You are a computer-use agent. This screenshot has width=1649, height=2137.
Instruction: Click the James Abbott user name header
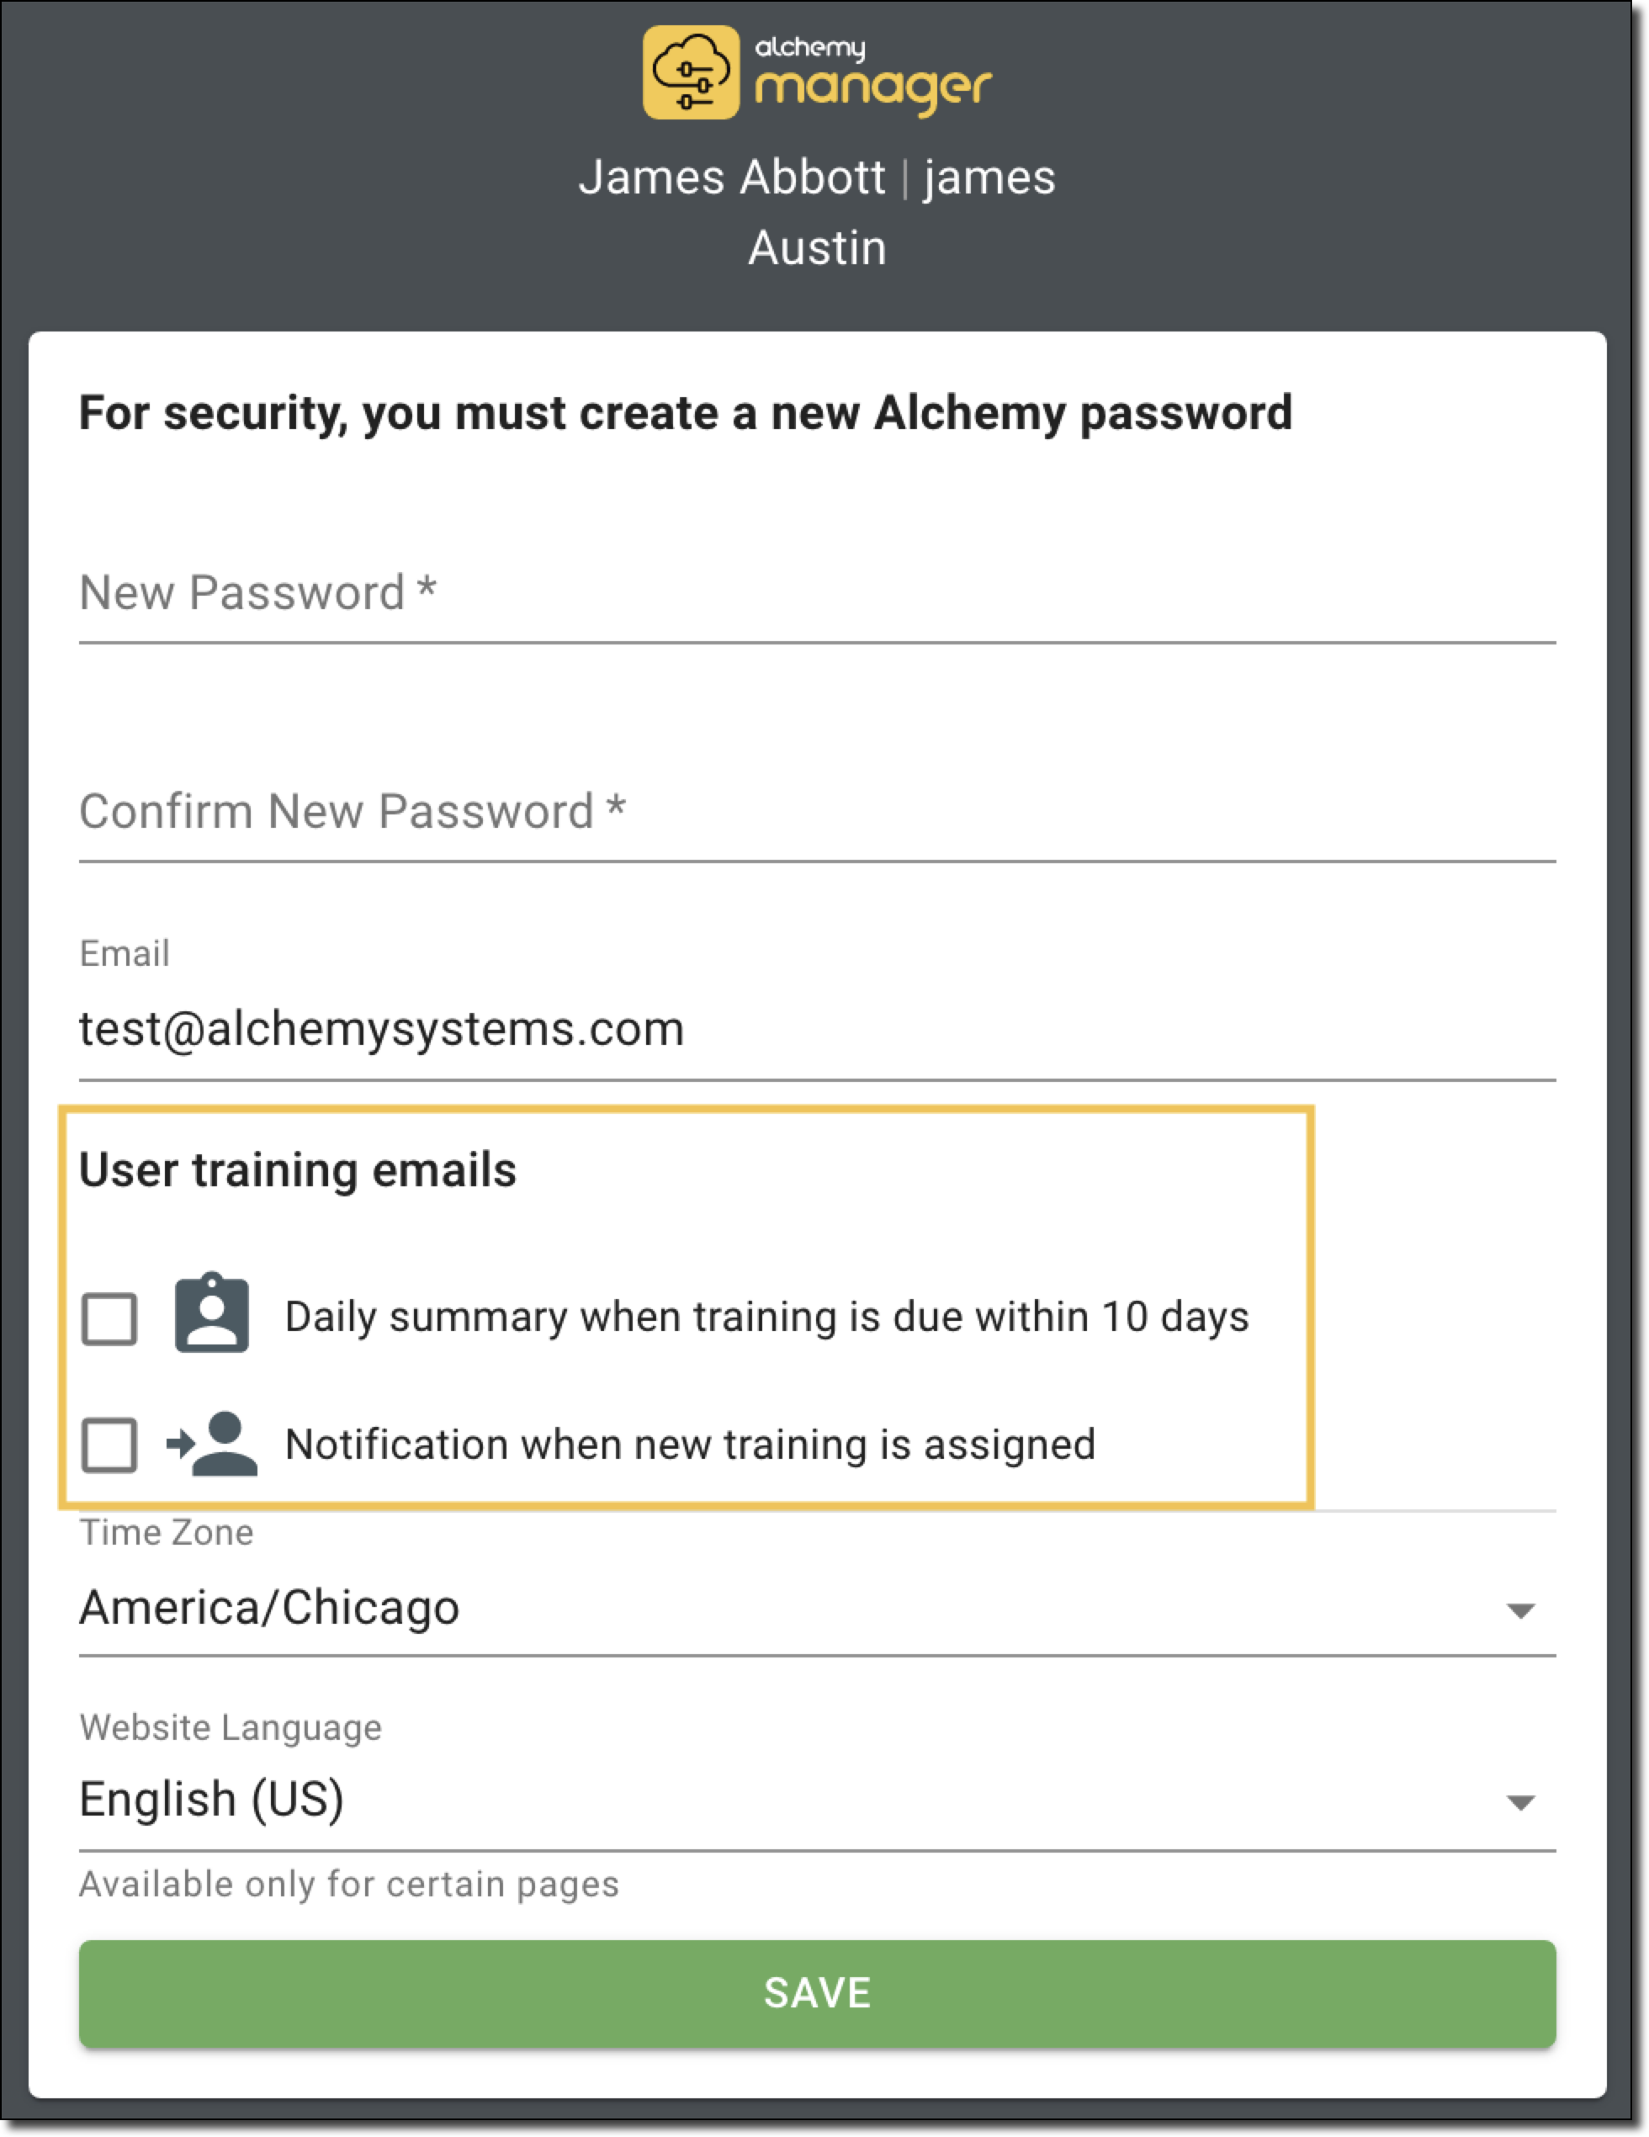(x=732, y=178)
